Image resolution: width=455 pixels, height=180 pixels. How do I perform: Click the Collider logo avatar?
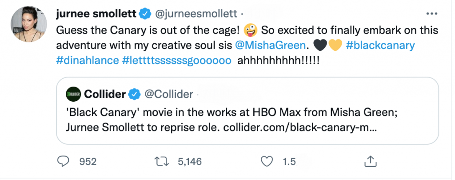(x=72, y=94)
